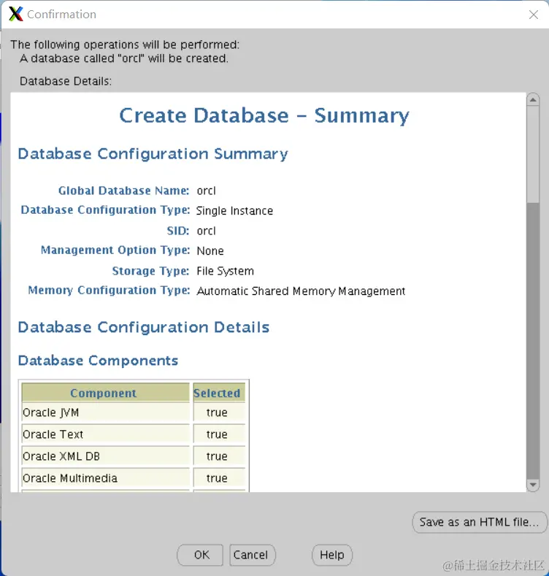
Task: Click the Management Option Type value None
Action: (x=210, y=251)
